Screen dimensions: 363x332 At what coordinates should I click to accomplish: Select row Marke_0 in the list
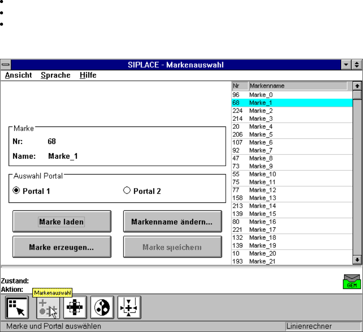[292, 95]
